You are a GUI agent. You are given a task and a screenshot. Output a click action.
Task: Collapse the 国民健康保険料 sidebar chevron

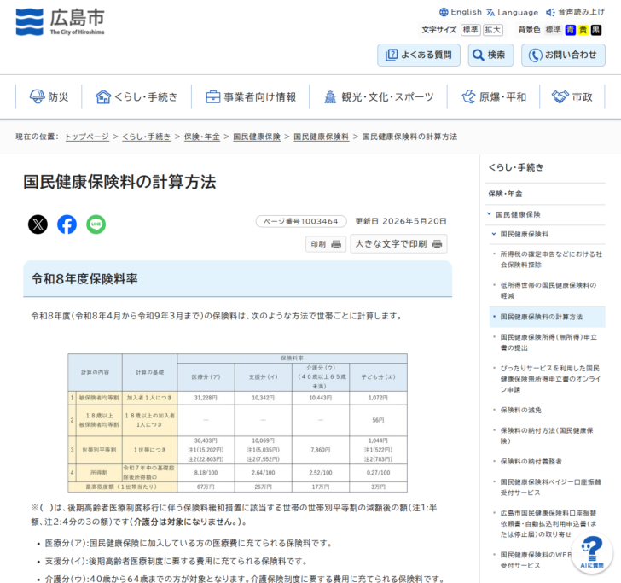coord(494,234)
